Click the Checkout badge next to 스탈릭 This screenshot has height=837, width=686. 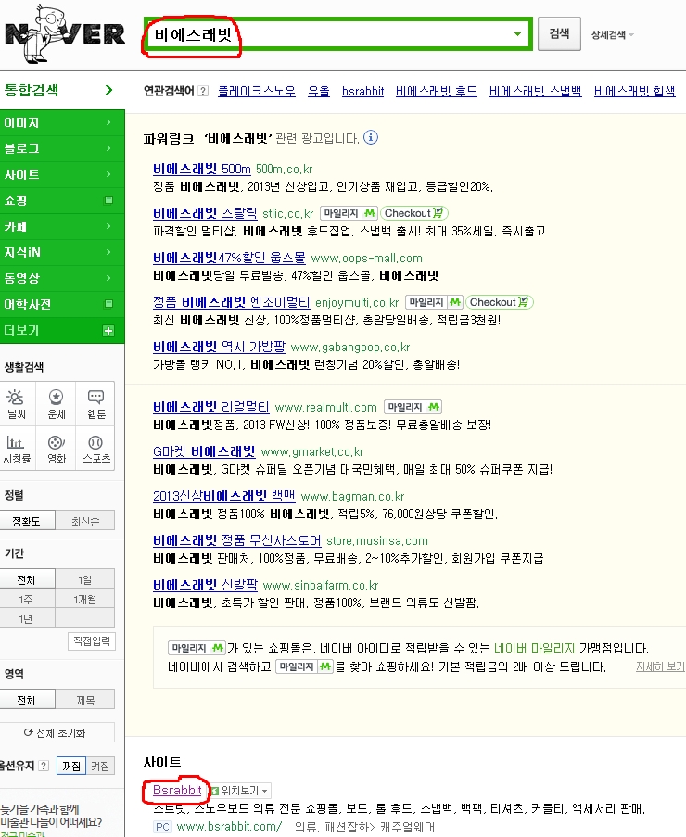point(414,213)
